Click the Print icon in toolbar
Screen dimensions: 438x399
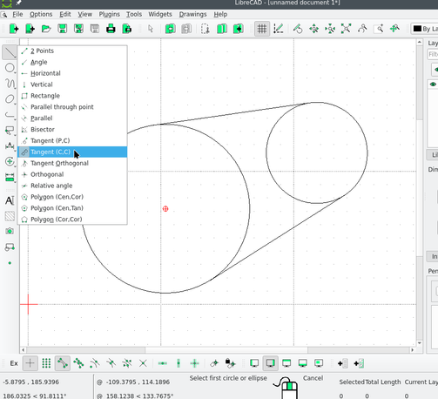point(111,29)
